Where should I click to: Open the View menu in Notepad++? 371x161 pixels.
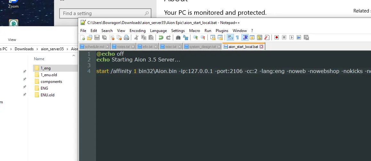coord(121,31)
